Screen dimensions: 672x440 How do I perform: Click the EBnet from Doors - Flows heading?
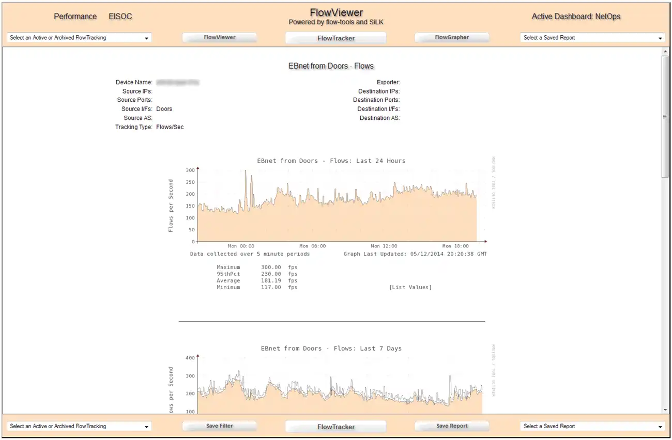(x=331, y=66)
